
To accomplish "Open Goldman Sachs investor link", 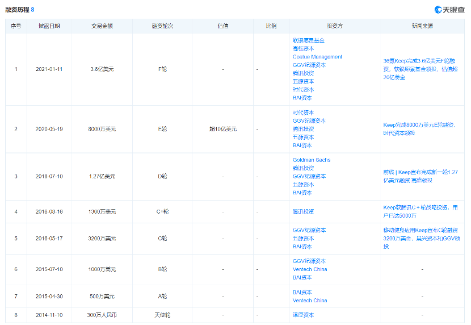I will pyautogui.click(x=312, y=160).
